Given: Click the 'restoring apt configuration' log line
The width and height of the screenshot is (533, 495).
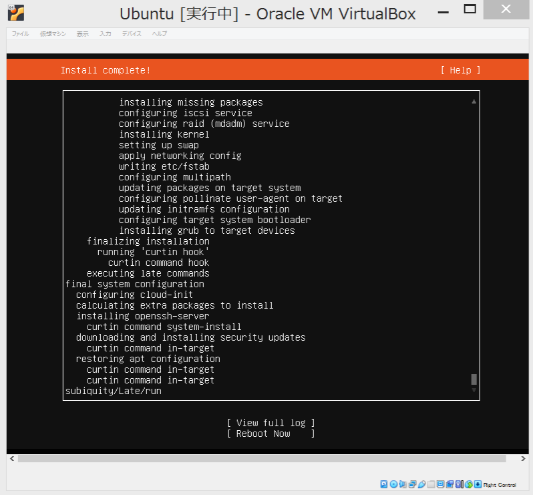Looking at the screenshot, I should click(x=148, y=359).
